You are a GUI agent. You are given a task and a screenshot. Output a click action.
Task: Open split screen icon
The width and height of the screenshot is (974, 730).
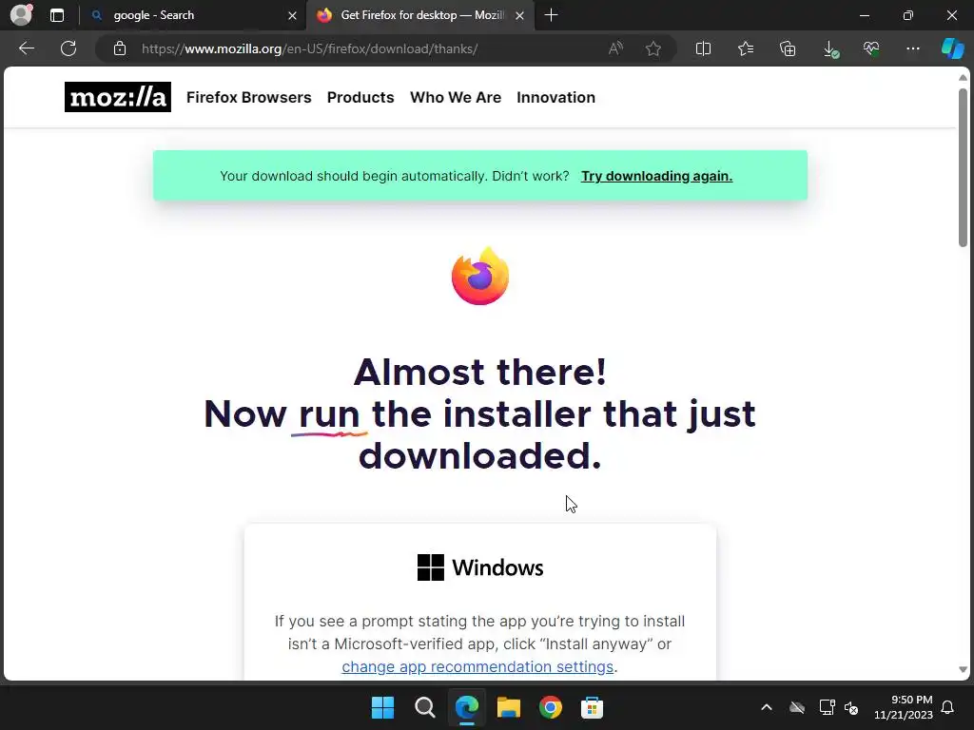click(703, 48)
